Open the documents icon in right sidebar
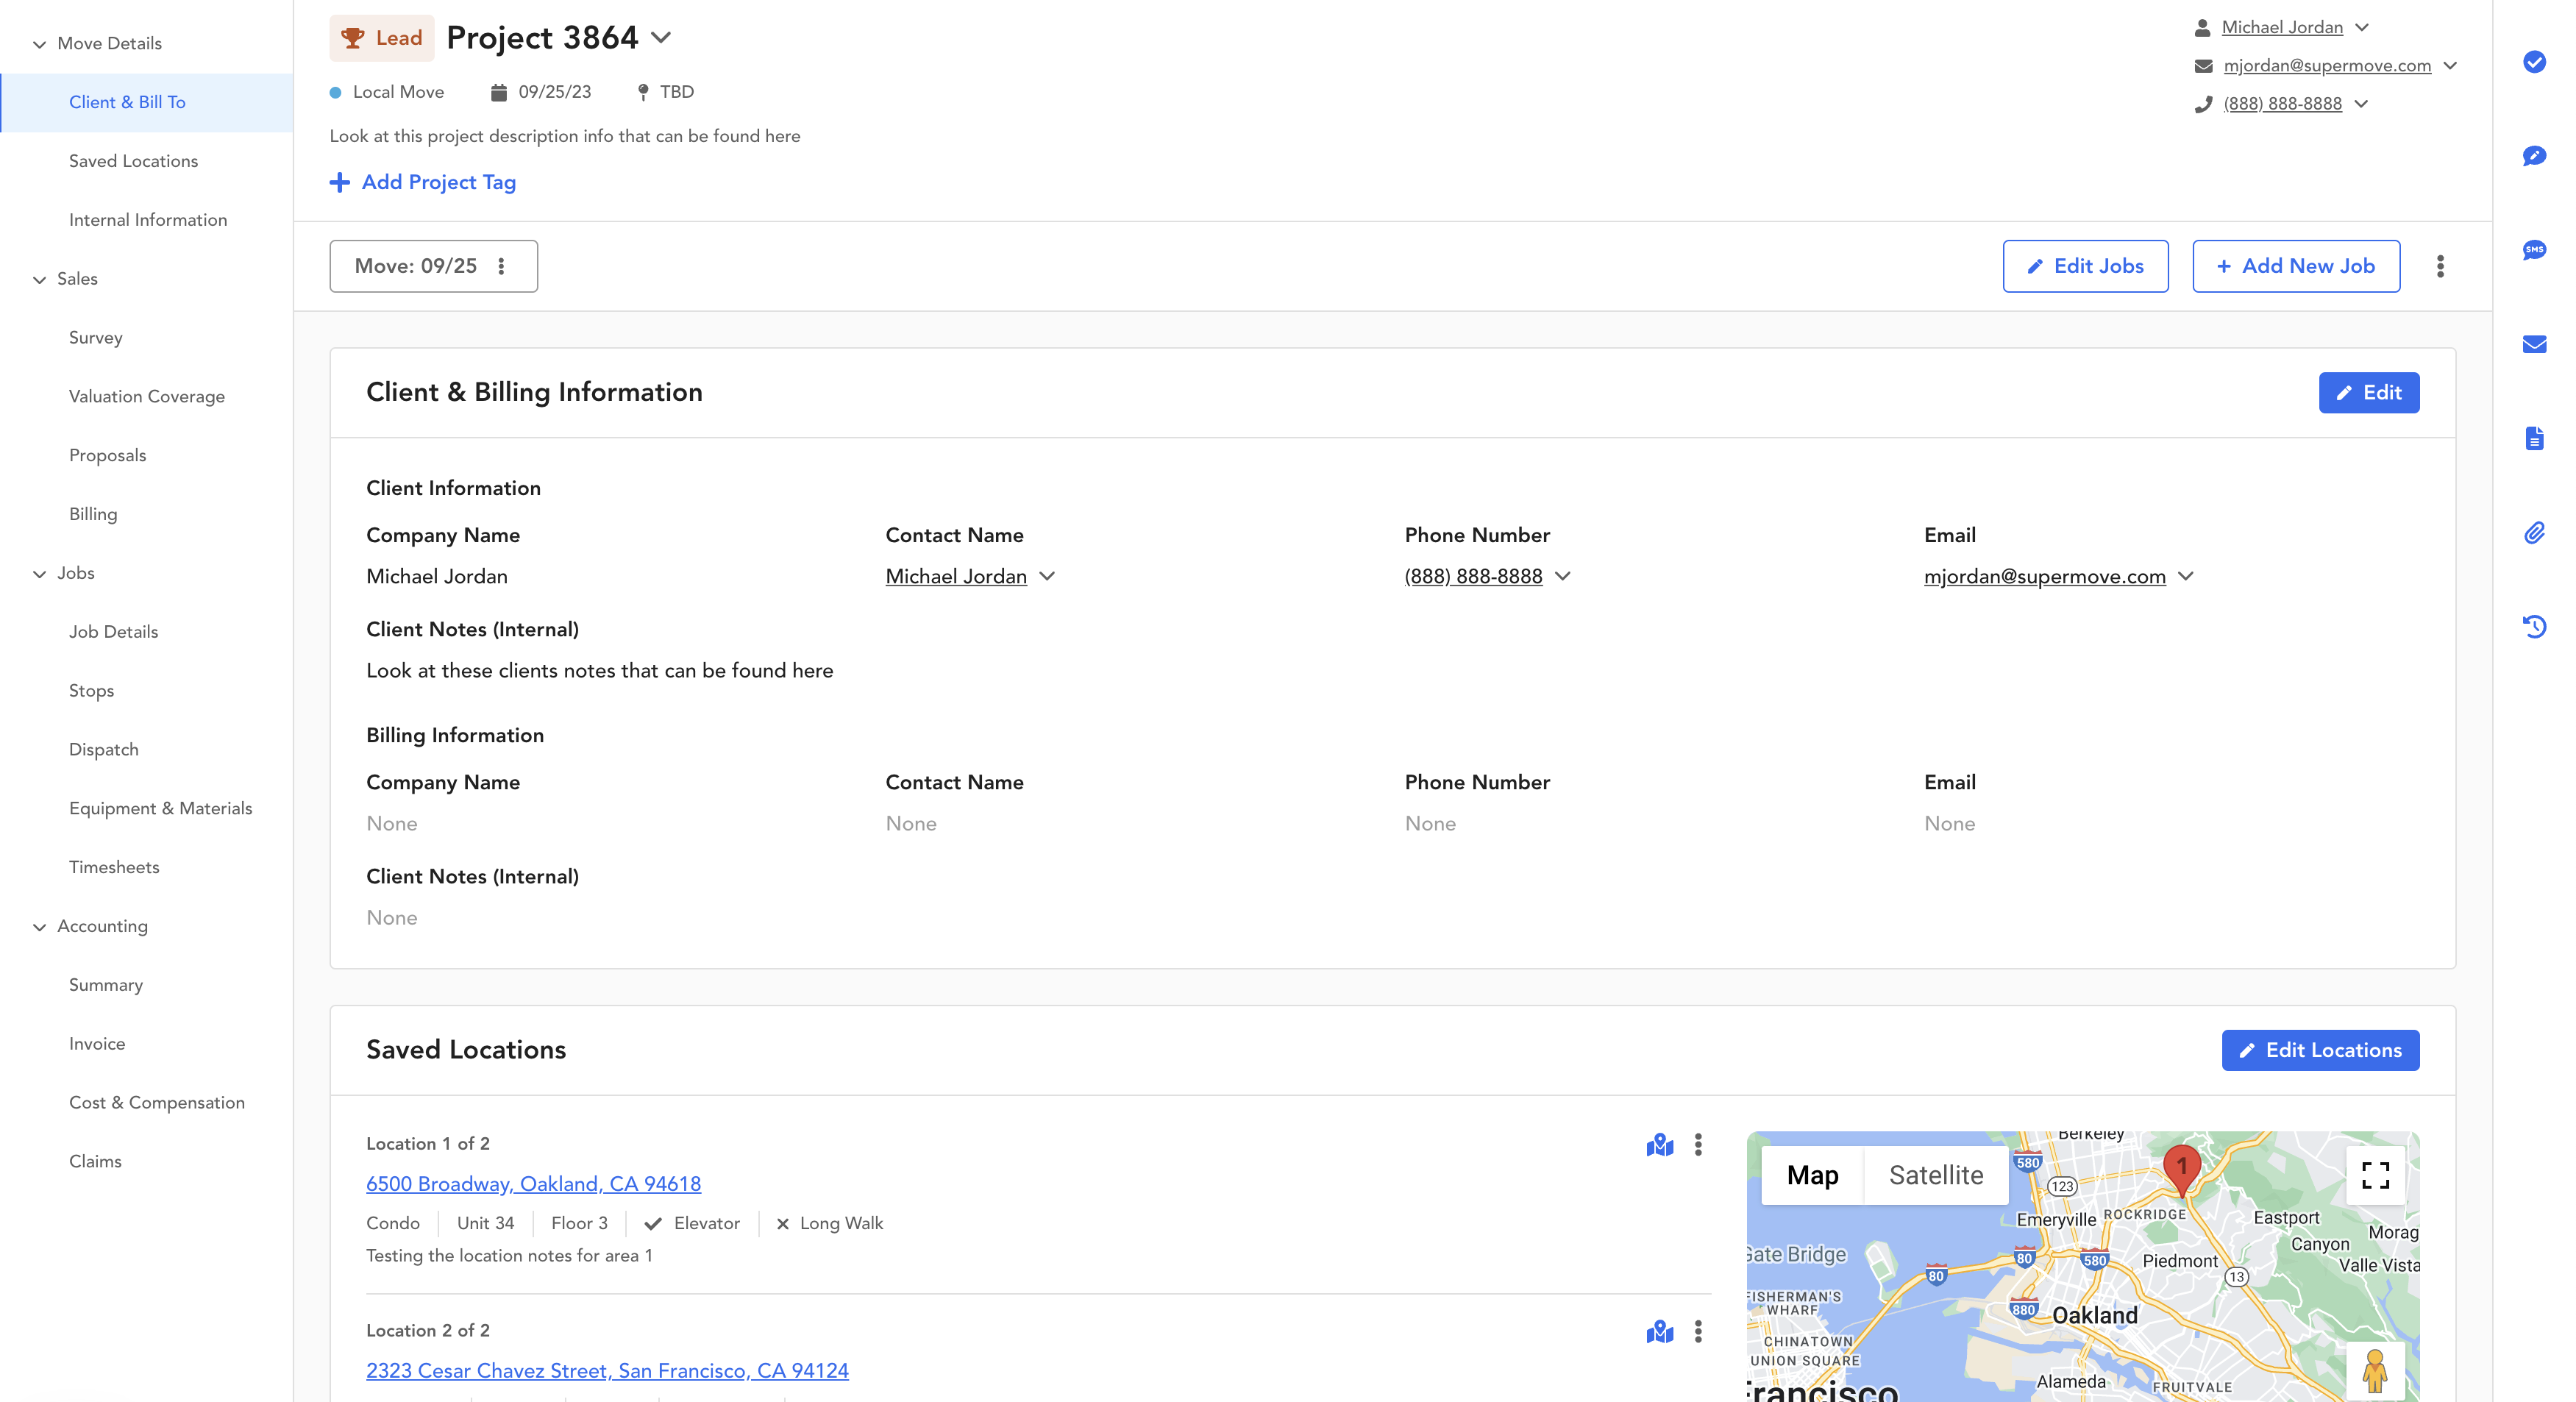Viewport: 2576px width, 1402px height. click(x=2534, y=438)
